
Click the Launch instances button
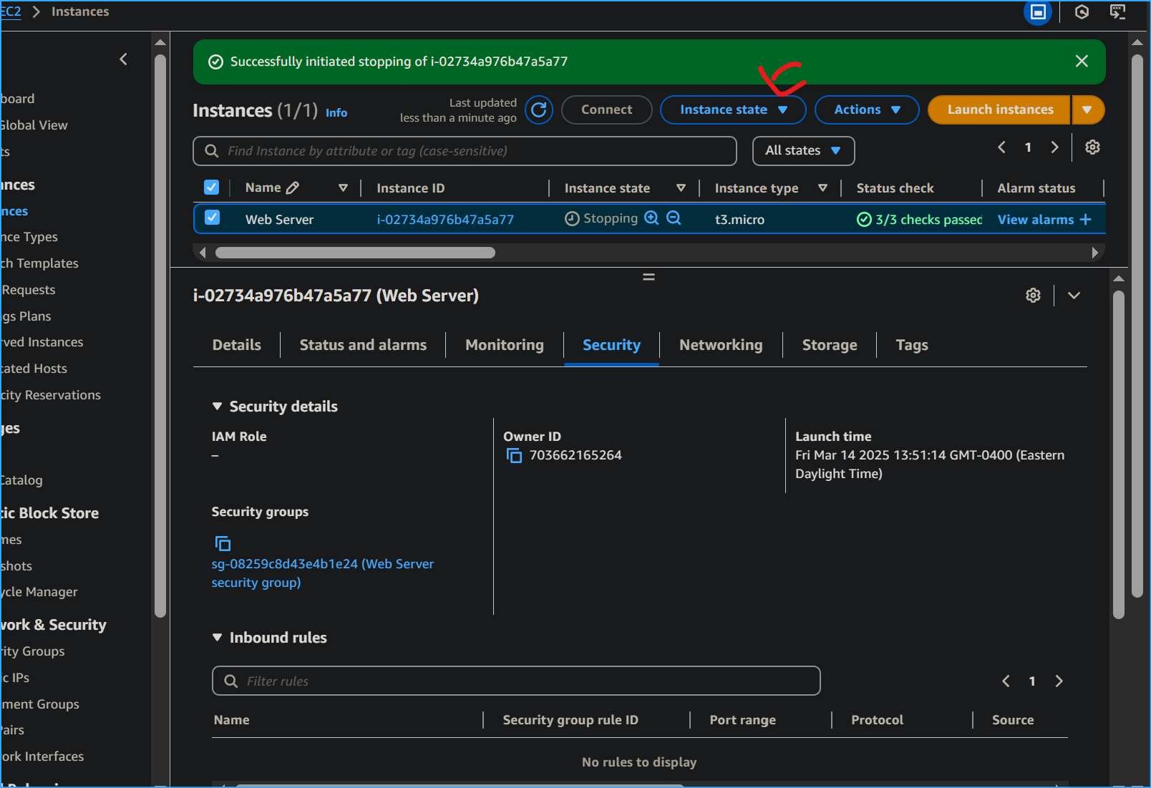999,110
